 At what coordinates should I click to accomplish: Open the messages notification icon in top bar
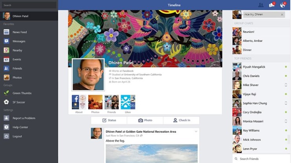[x=272, y=5]
